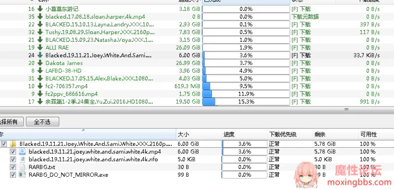Screen dimensions: 394x189
Task: Click the select-all 选择所有 button
Action: click(x=11, y=122)
